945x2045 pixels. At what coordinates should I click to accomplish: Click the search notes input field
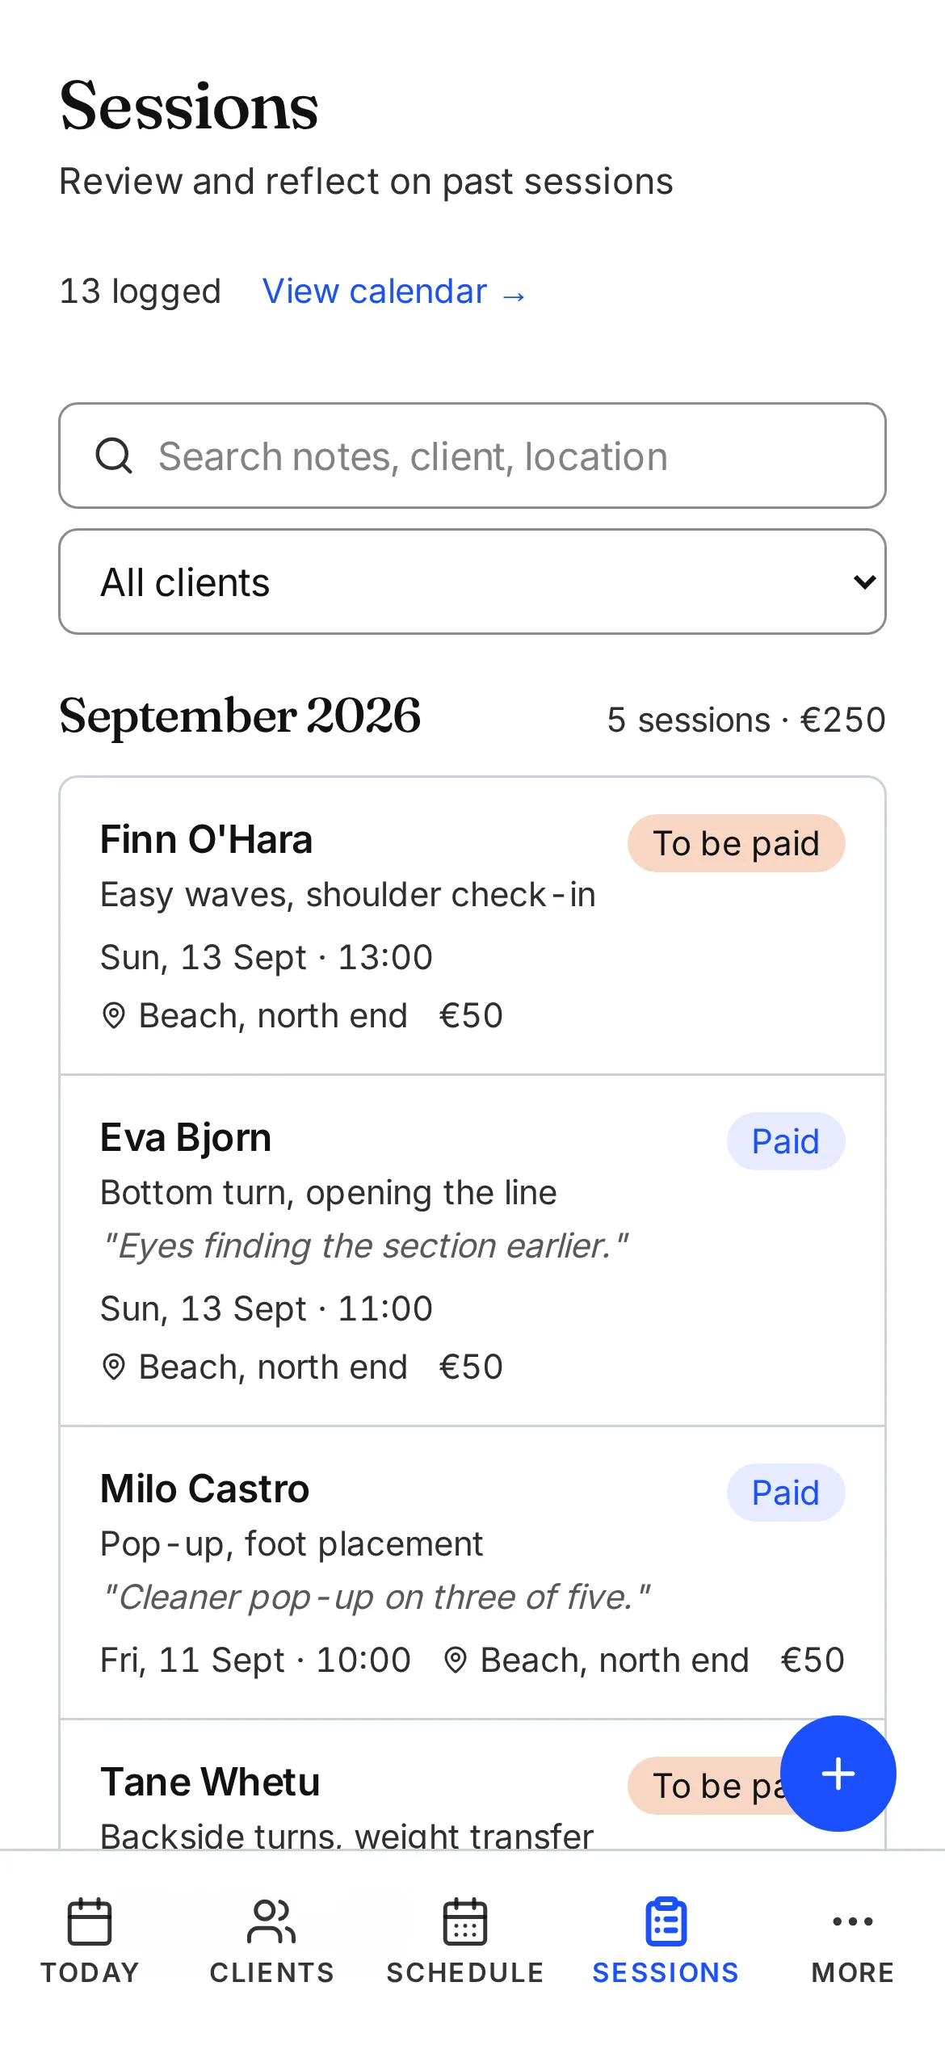point(472,456)
